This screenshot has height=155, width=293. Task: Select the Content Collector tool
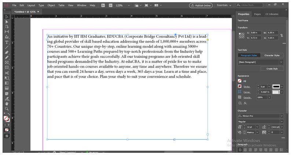(x=7, y=37)
